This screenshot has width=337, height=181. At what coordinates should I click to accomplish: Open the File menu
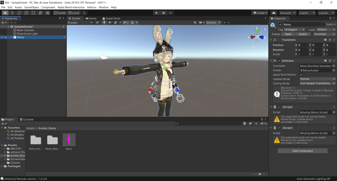click(x=3, y=7)
